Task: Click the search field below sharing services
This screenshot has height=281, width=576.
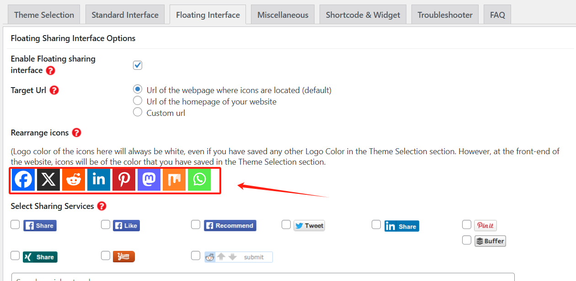Action: coord(183,278)
